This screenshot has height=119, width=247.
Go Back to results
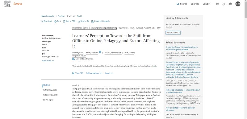pos(47,16)
